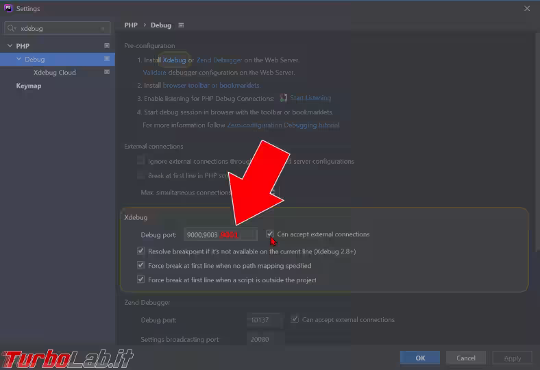This screenshot has height=370, width=540.
Task: Open Xdebug Cloud settings page
Action: (55, 72)
